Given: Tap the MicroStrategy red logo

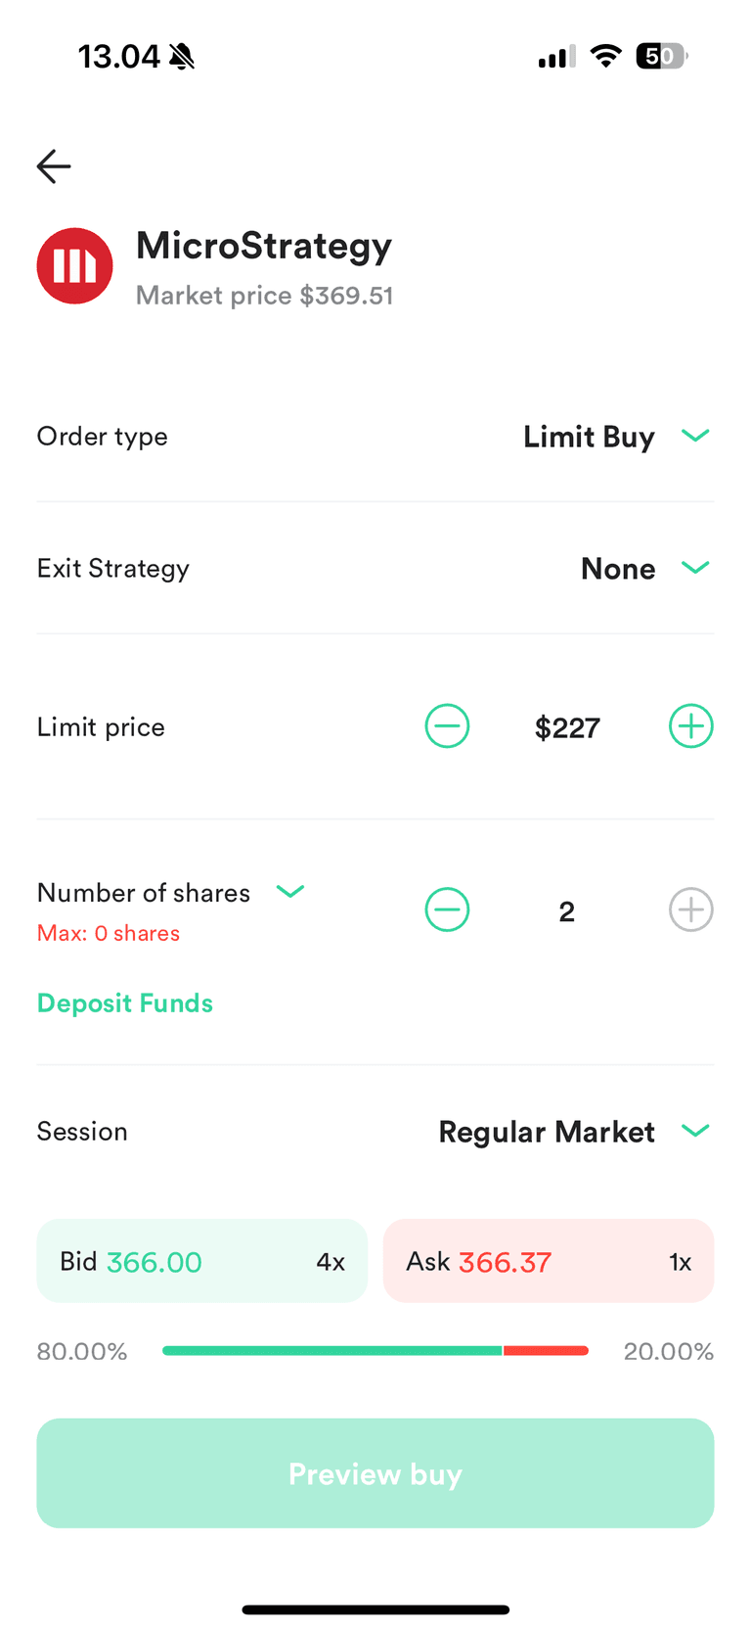Looking at the screenshot, I should click(74, 266).
